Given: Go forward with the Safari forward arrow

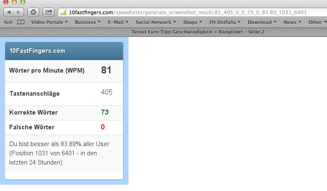Looking at the screenshot, I should coord(19,12).
